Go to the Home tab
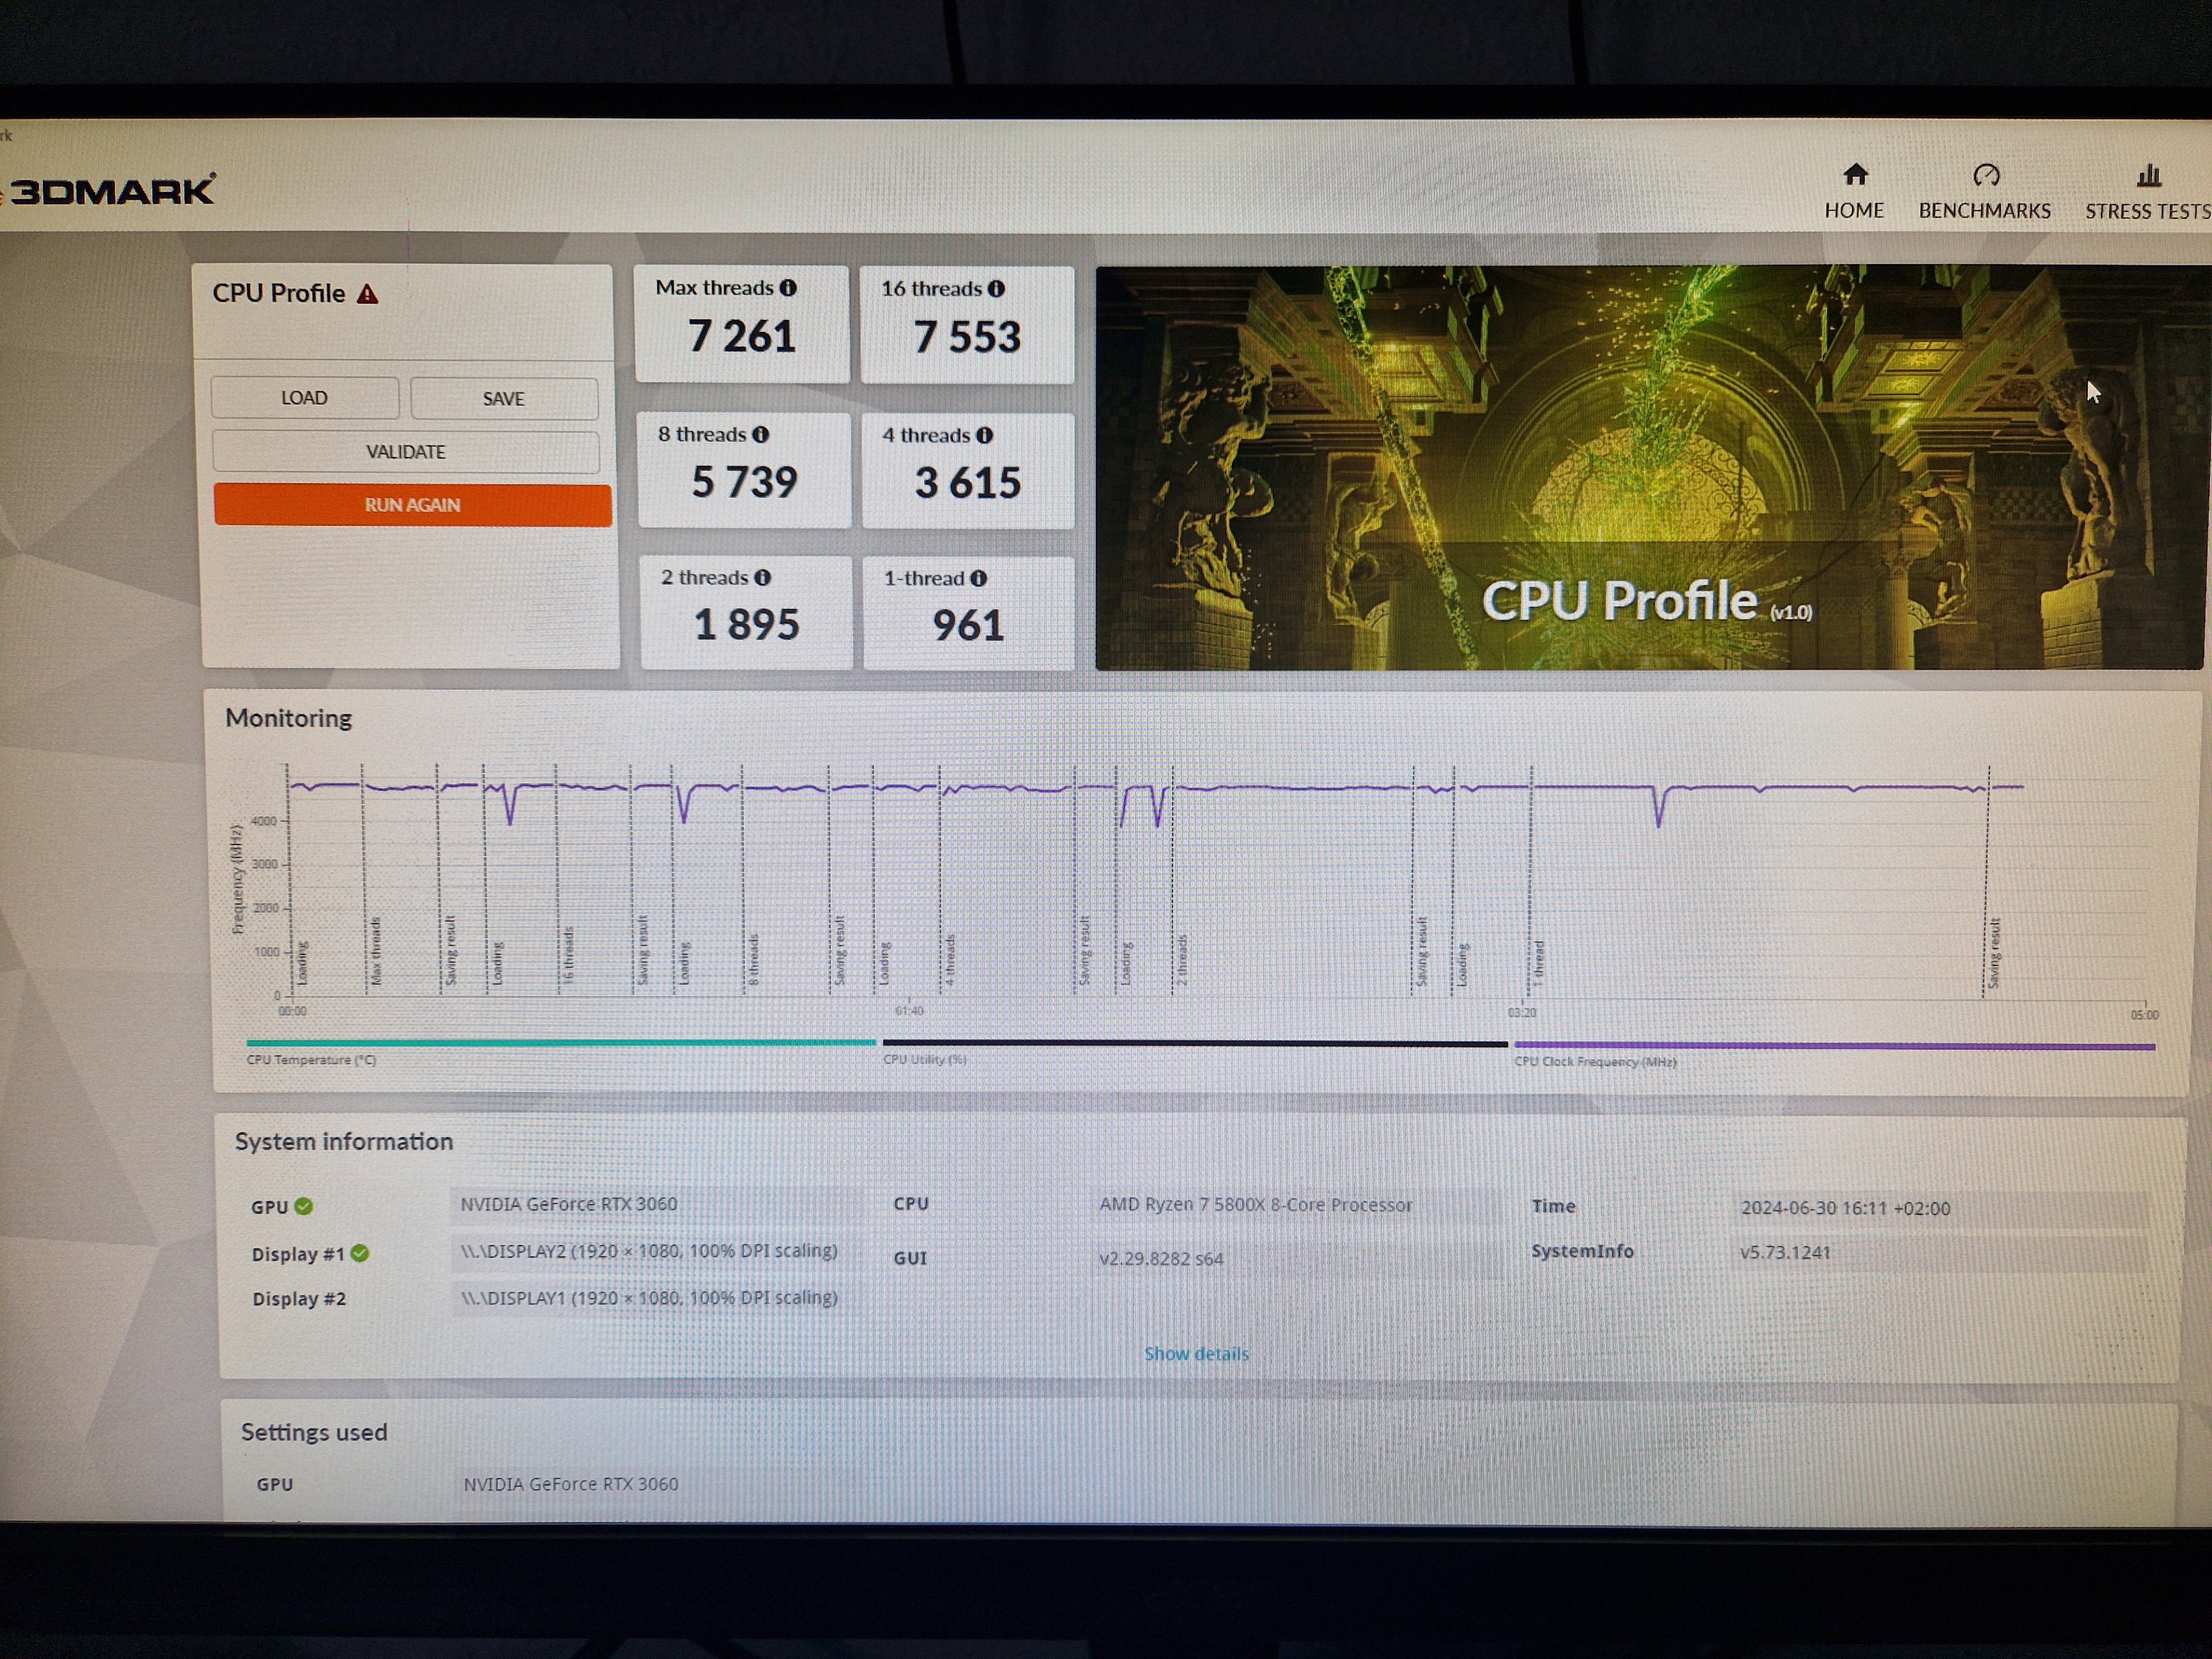The image size is (2212, 1659). pyautogui.click(x=1854, y=192)
